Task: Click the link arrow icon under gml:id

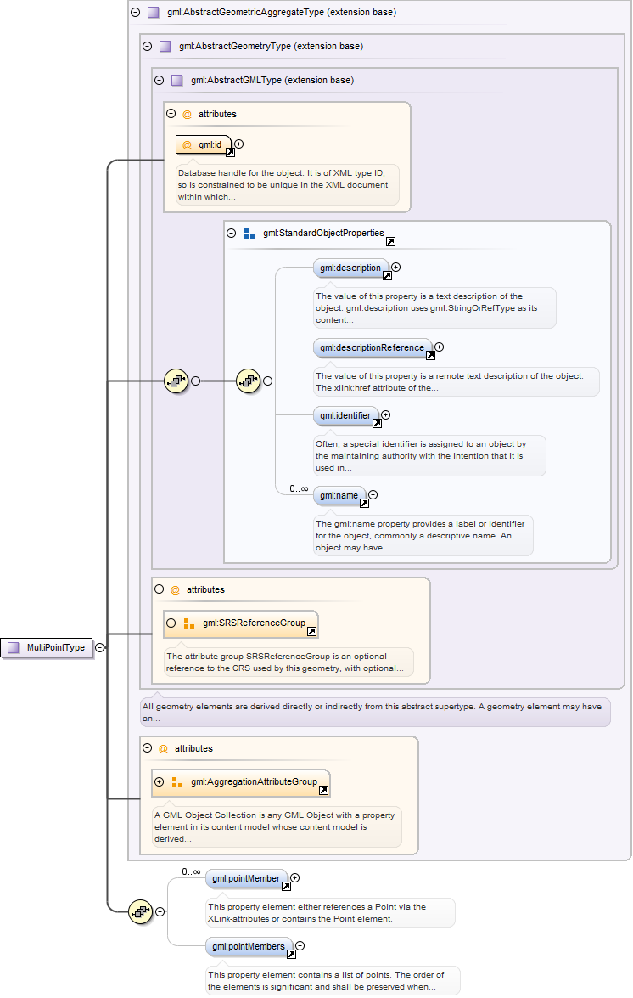Action: pos(230,153)
